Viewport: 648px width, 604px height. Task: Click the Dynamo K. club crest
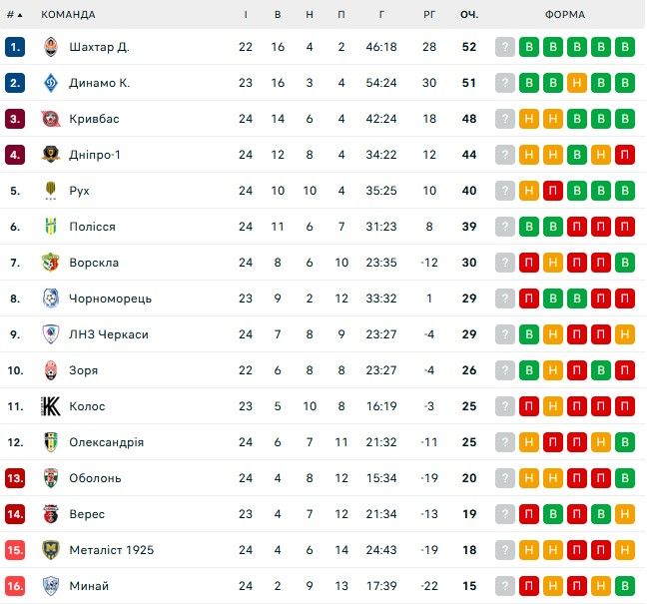tap(50, 83)
